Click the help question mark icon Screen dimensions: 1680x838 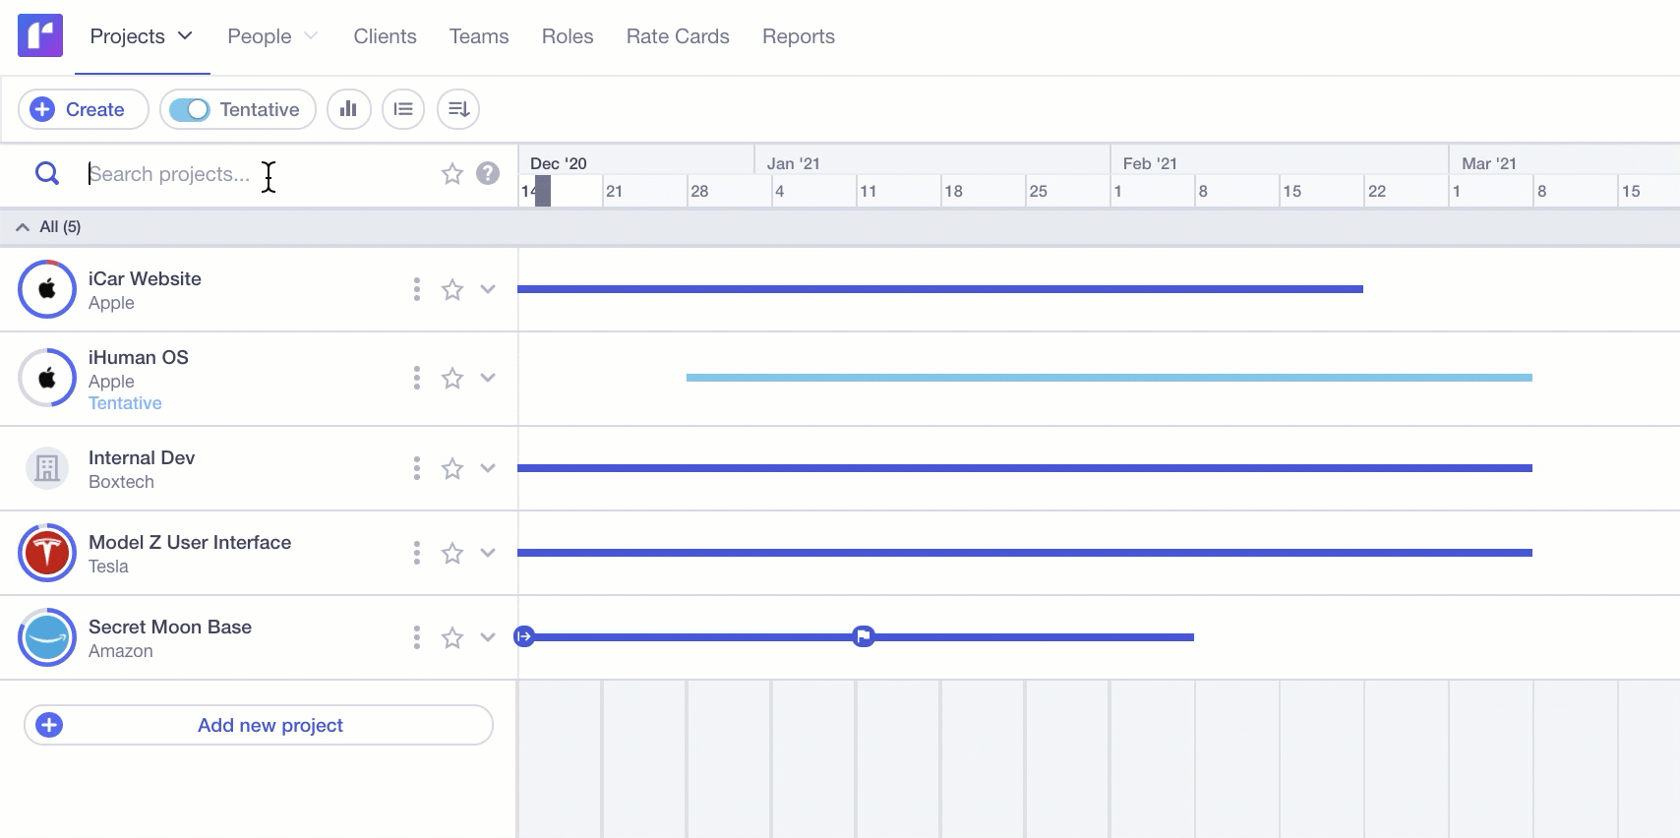pos(488,174)
